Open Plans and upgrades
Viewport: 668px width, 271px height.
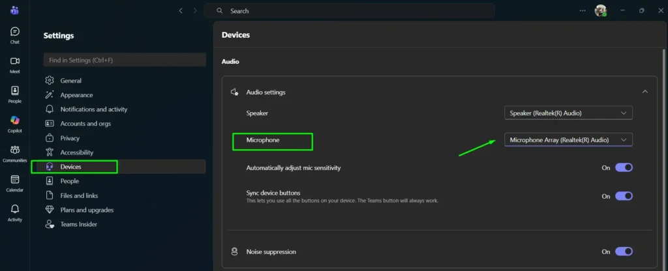click(87, 210)
